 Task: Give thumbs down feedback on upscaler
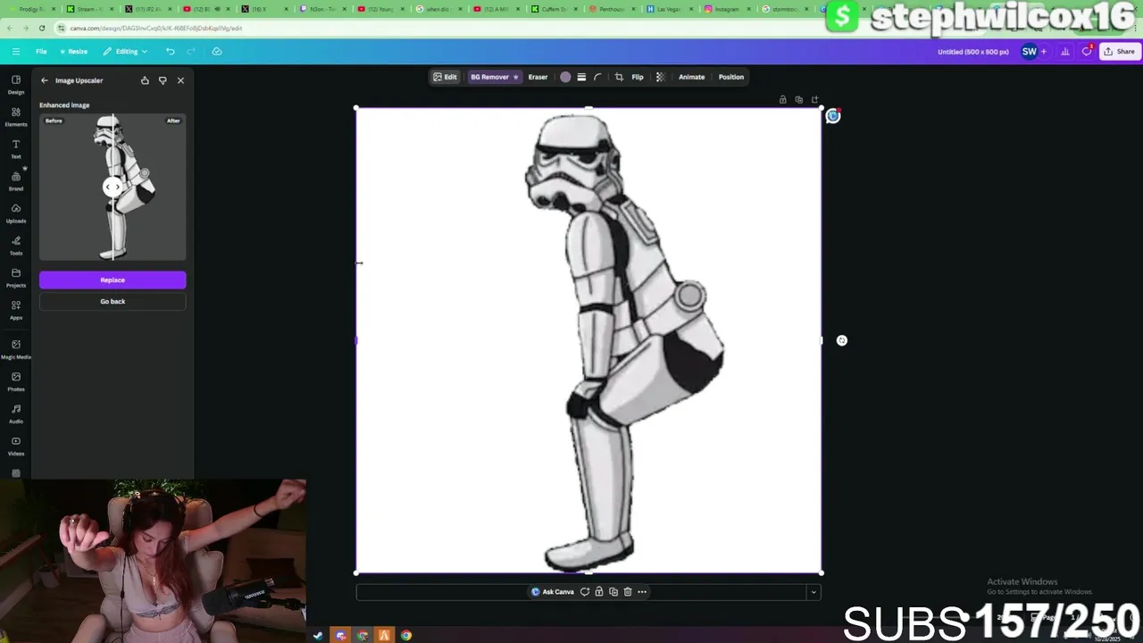coord(163,80)
